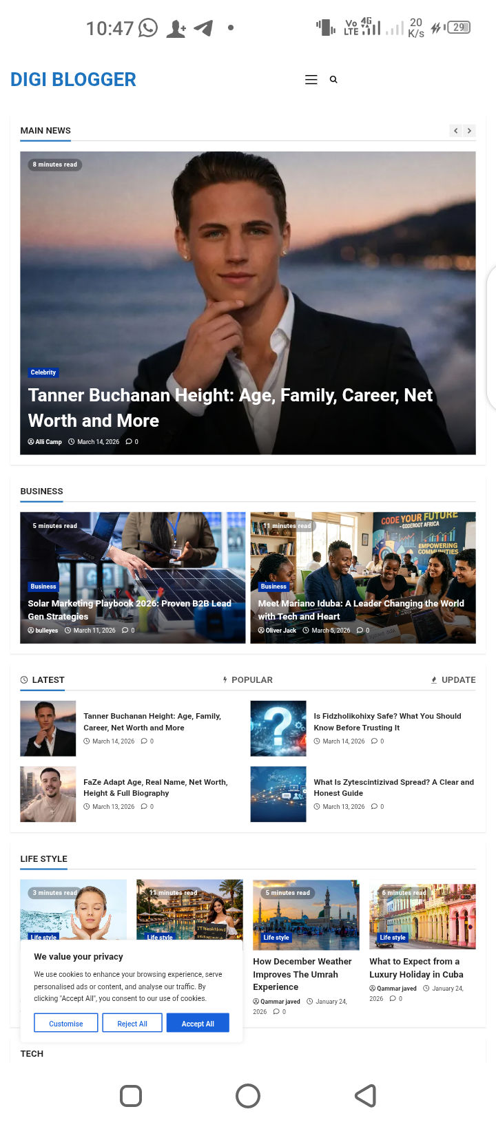Open Customise cookie preferences

66,1023
